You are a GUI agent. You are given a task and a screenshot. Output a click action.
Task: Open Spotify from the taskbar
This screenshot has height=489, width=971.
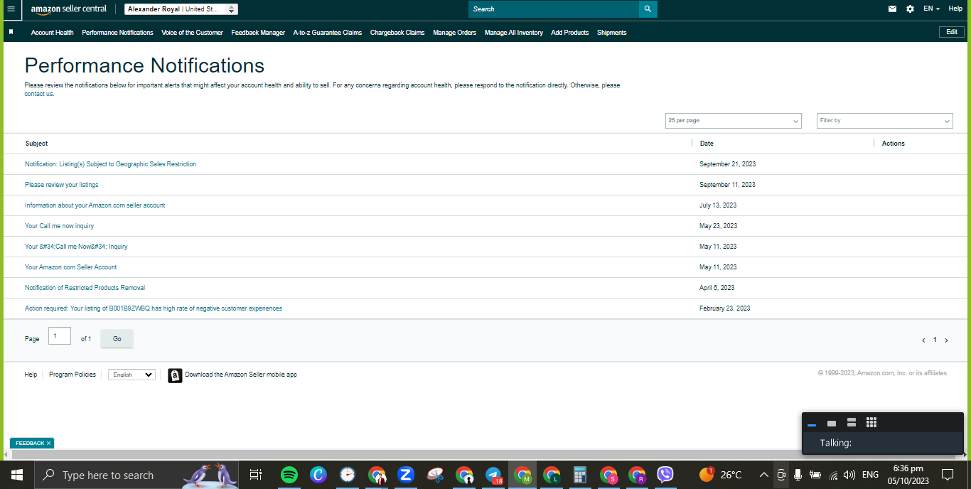point(289,475)
